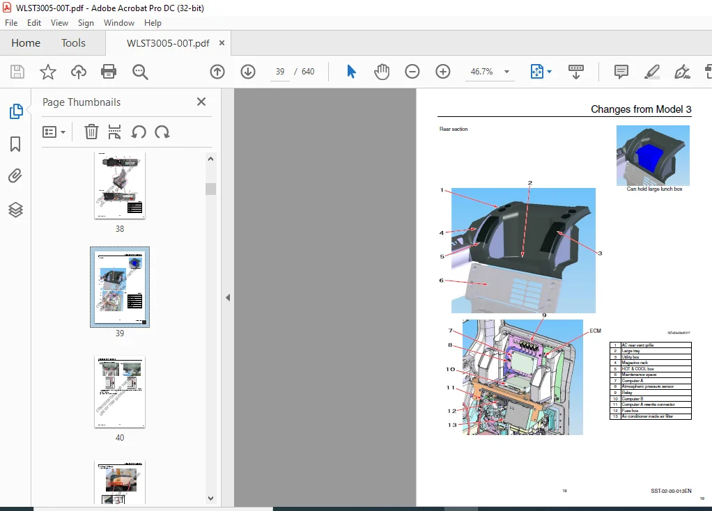This screenshot has width=712, height=511.
Task: Close the WLST3005-00T.pdf tab
Action: click(x=222, y=42)
